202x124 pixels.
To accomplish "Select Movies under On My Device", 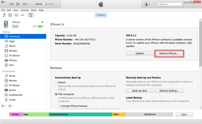I will [23, 81].
